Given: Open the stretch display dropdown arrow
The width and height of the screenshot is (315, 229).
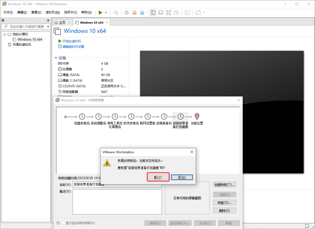Looking at the screenshot, I should [204, 13].
